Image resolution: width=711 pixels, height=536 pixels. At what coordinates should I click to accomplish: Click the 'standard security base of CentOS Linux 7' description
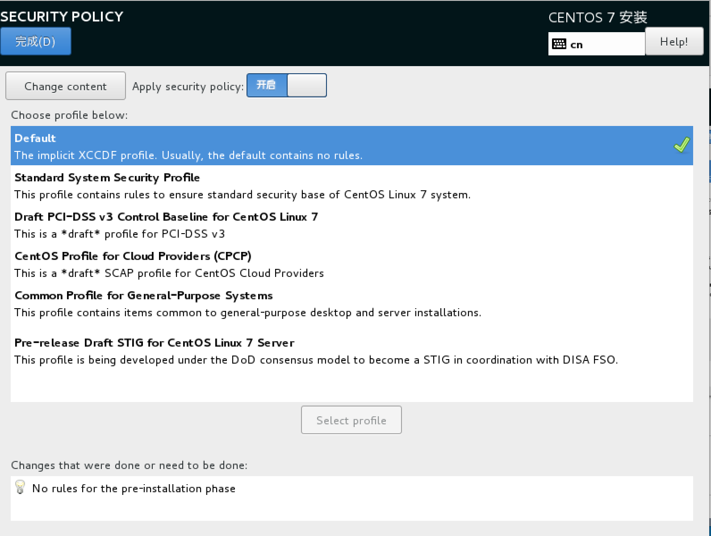[x=243, y=195]
